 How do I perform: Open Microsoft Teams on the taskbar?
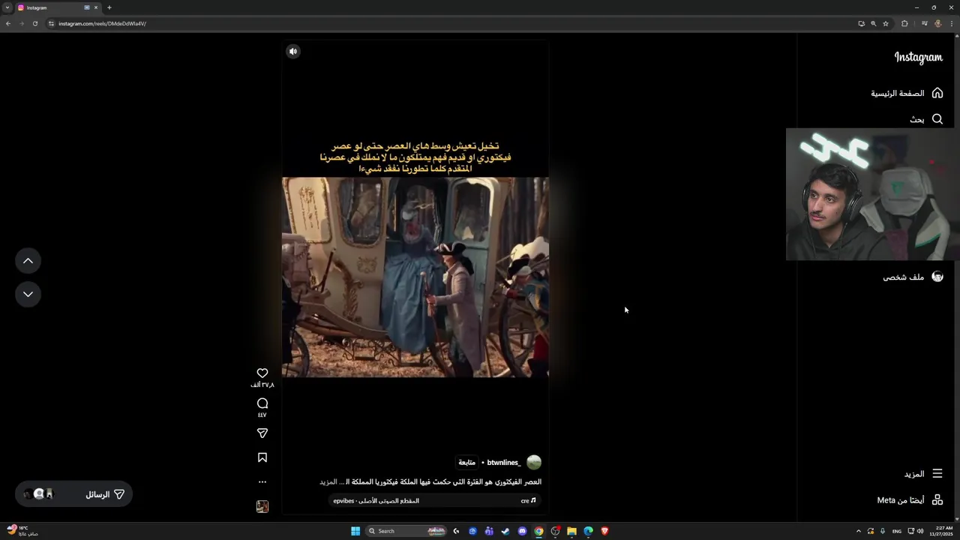coord(489,531)
